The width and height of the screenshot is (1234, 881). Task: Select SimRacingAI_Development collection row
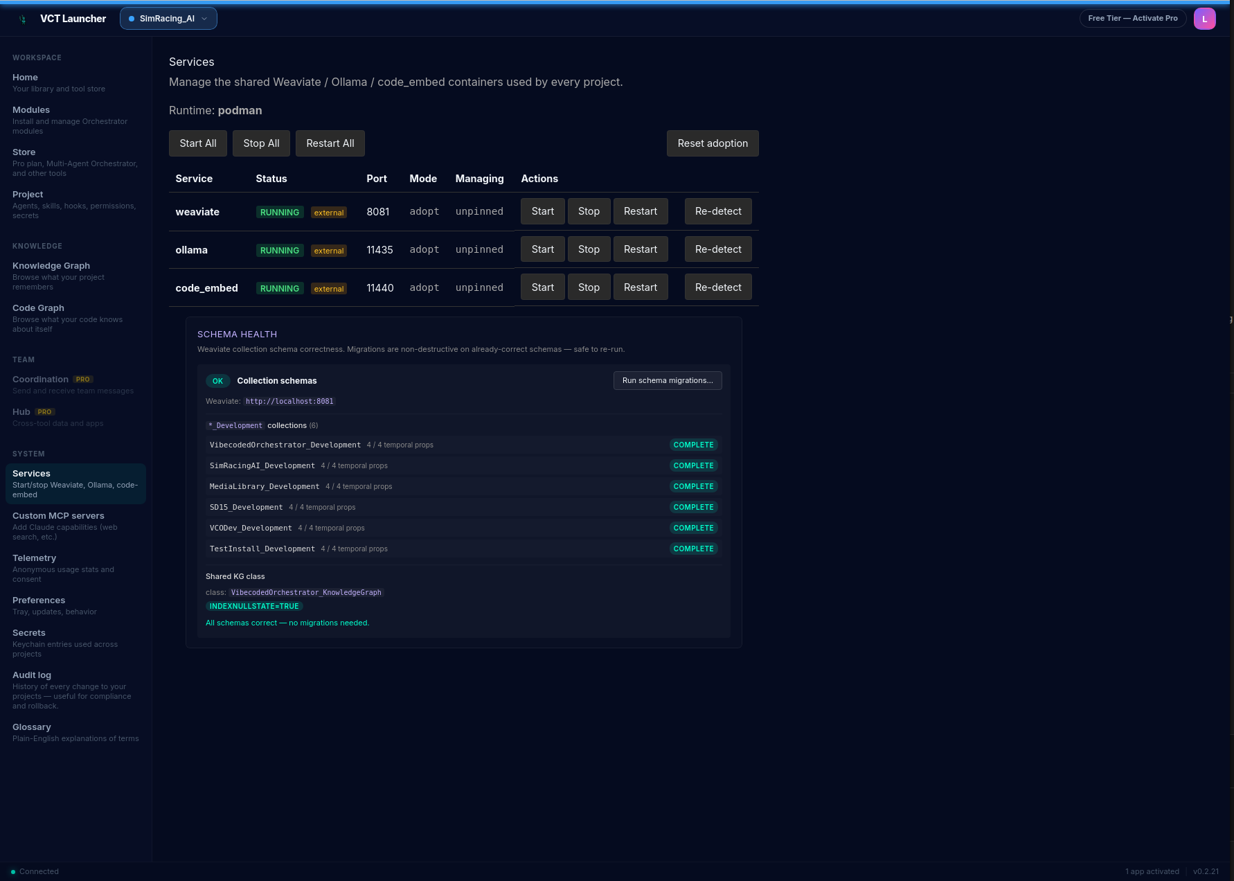coord(463,465)
